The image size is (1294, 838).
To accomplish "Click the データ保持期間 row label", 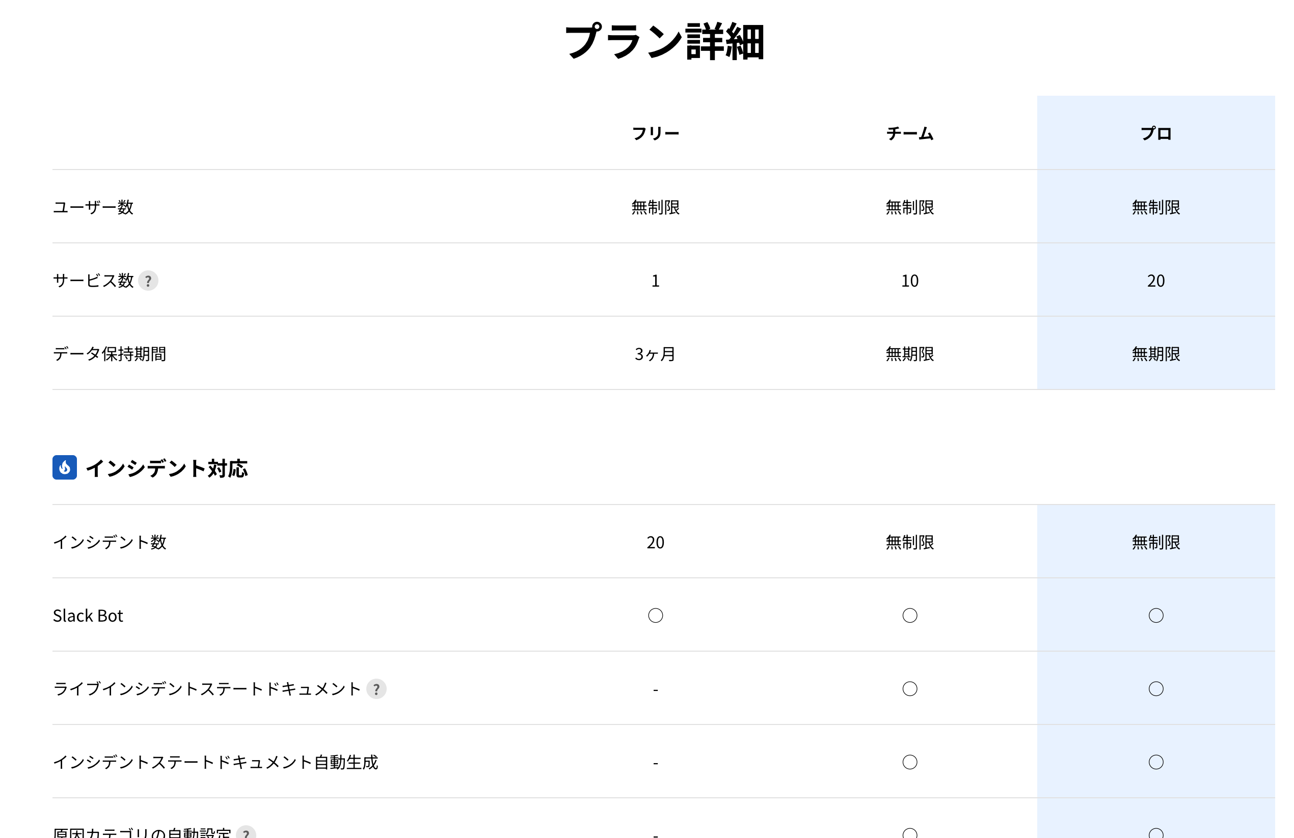I will pos(110,354).
